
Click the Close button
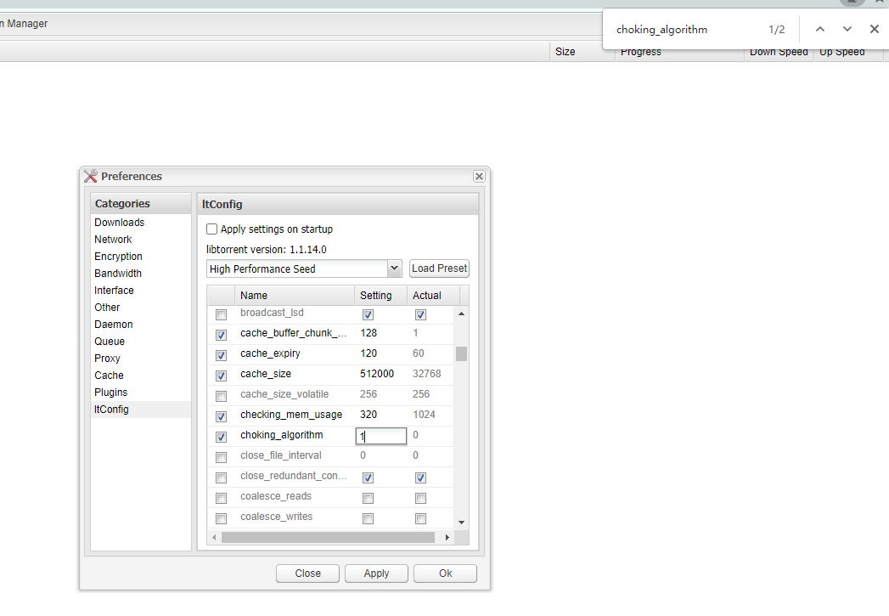308,574
